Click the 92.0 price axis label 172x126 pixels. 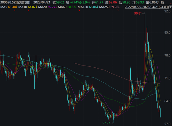click(167, 11)
